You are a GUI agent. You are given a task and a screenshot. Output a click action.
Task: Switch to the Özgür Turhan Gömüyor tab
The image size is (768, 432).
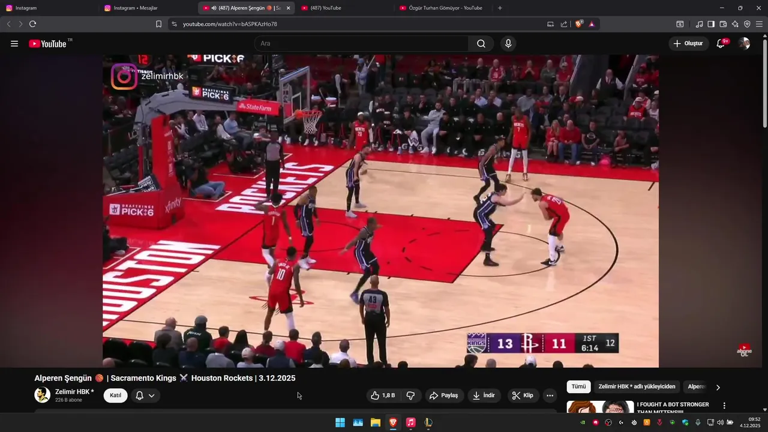(442, 8)
